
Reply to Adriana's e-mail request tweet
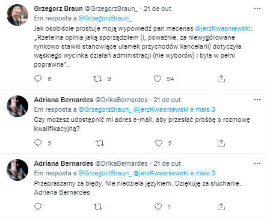38,143
